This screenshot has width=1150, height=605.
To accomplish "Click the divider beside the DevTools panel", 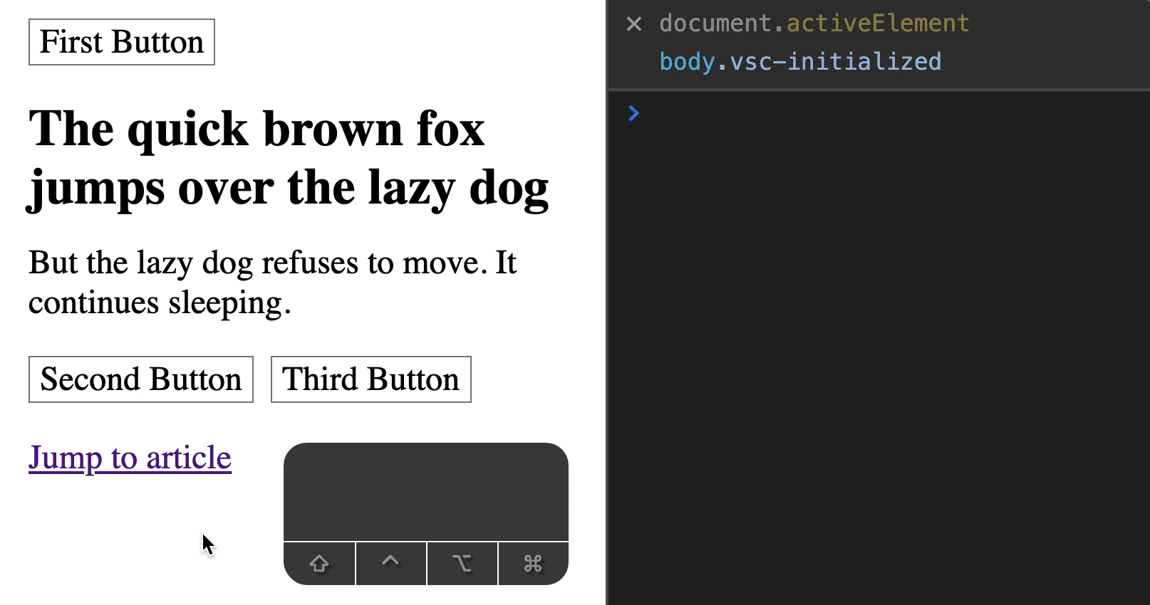I will click(606, 302).
